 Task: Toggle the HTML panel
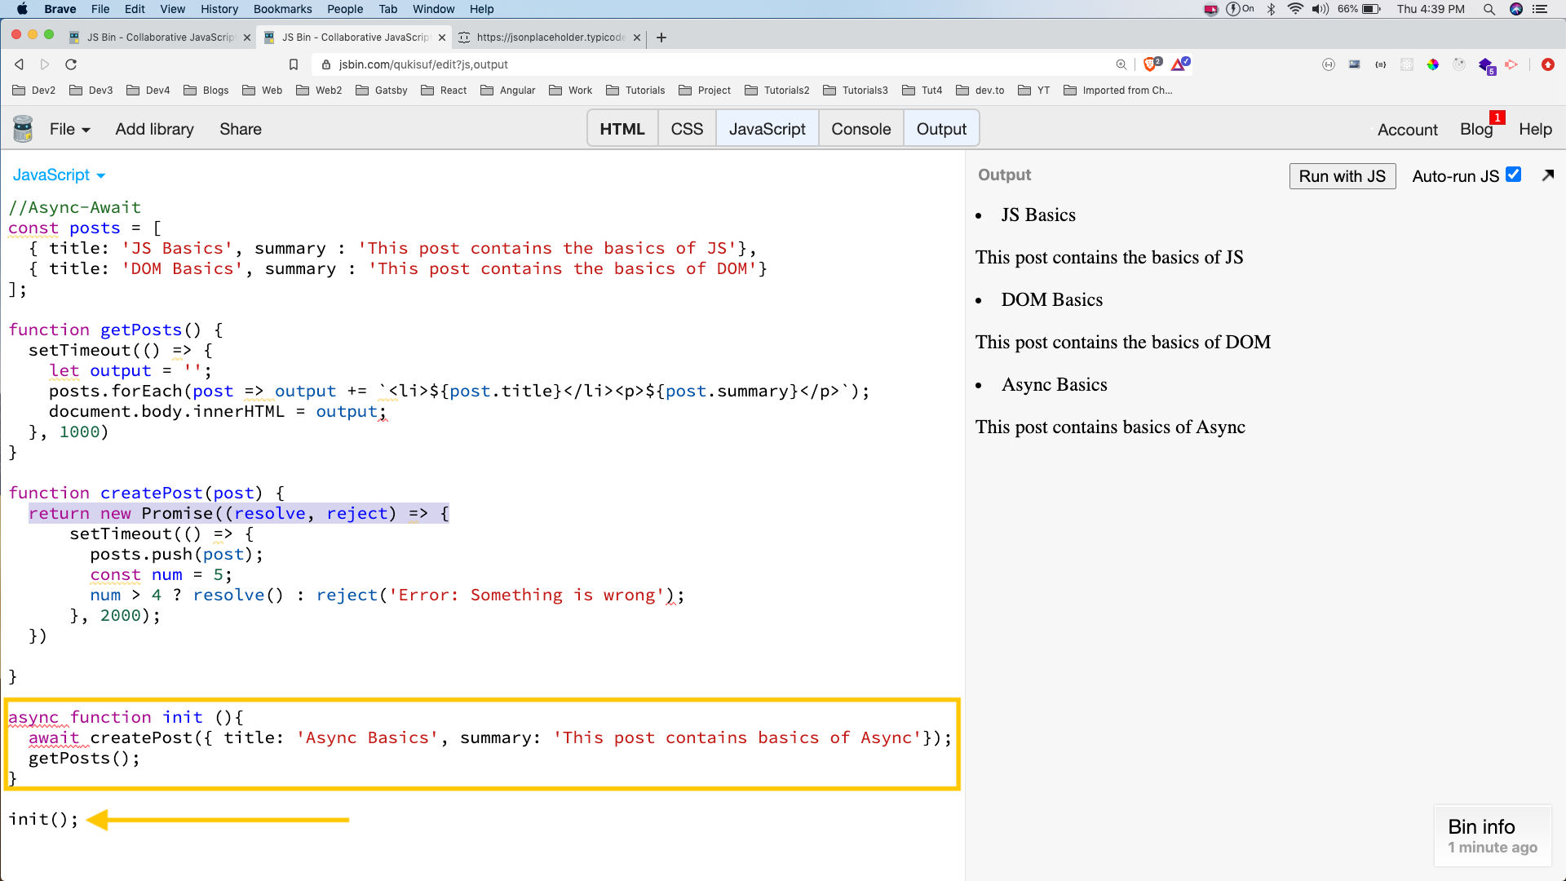tap(622, 129)
